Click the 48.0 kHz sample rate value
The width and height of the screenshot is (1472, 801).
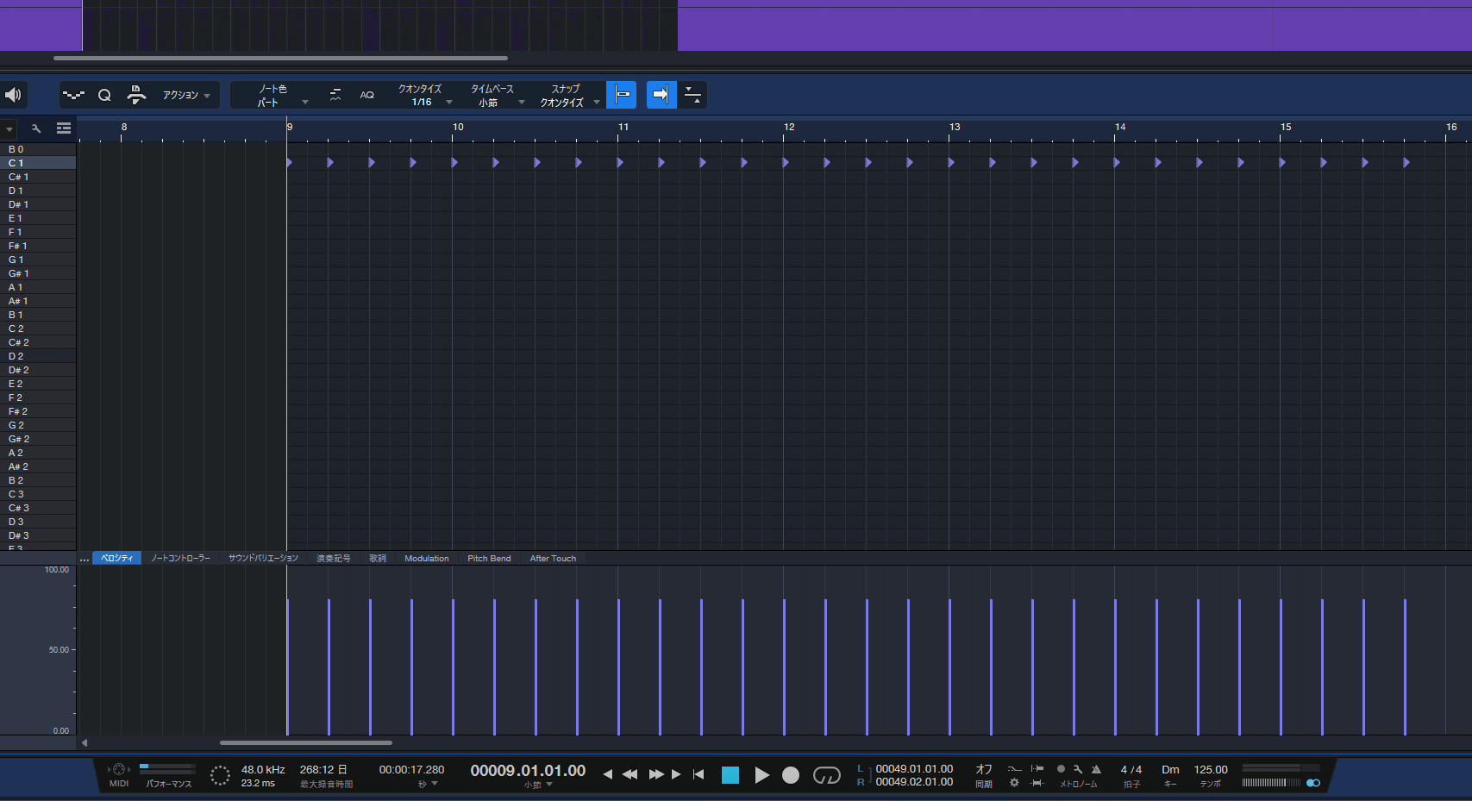(263, 770)
